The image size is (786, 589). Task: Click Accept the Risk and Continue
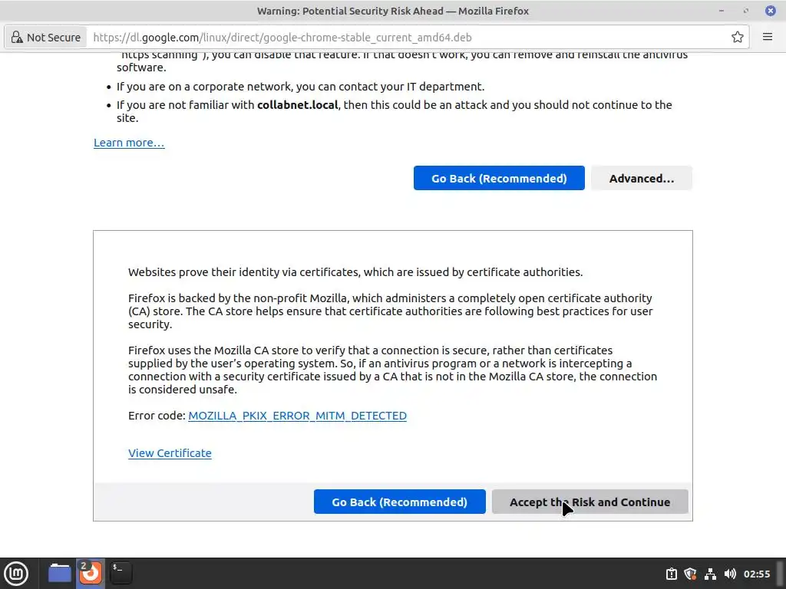pos(590,502)
